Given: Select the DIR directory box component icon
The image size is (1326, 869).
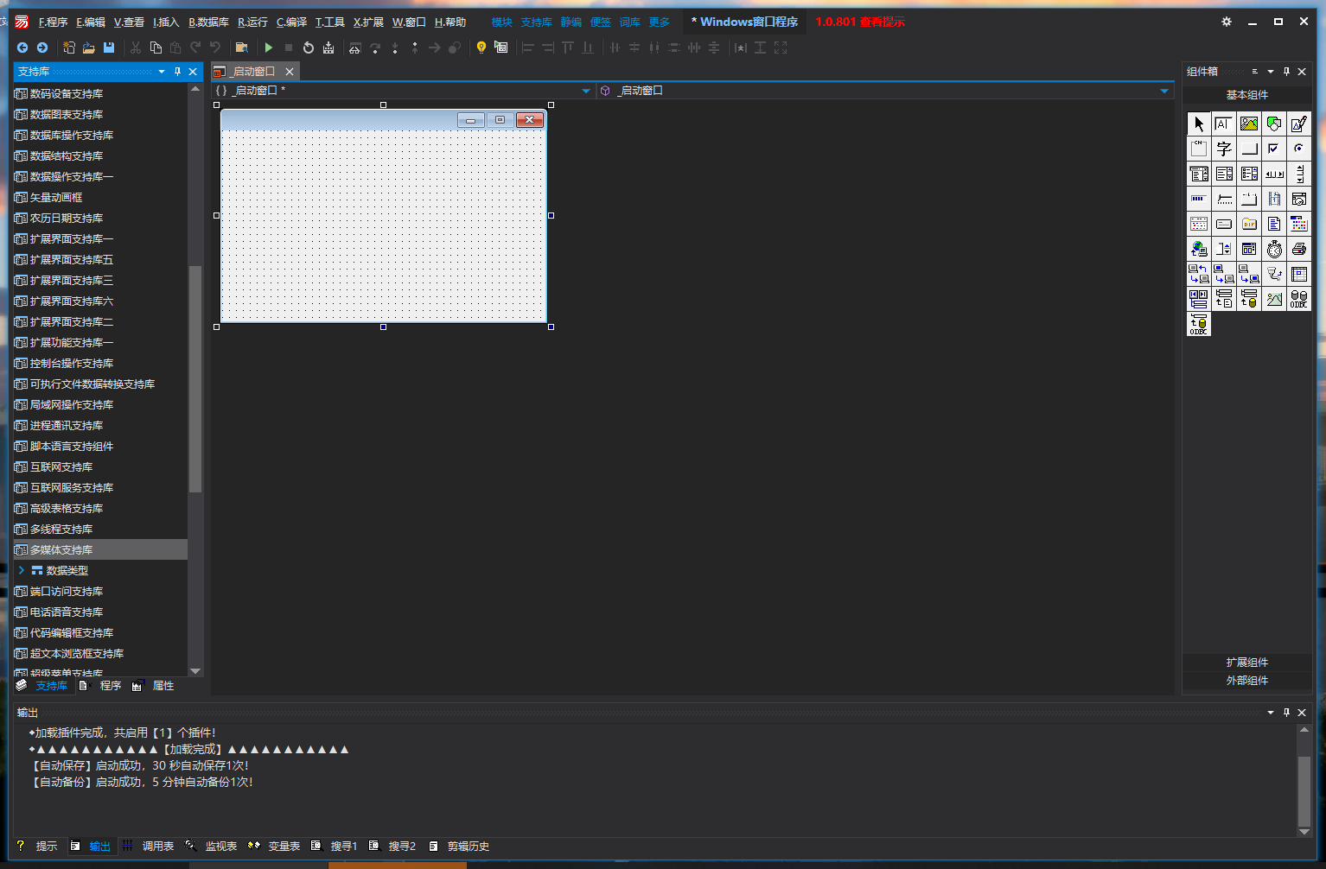Looking at the screenshot, I should point(1249,224).
